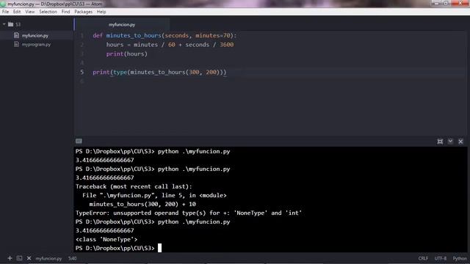This screenshot has height=264, width=470.
Task: Open the File menu
Action: 5,12
